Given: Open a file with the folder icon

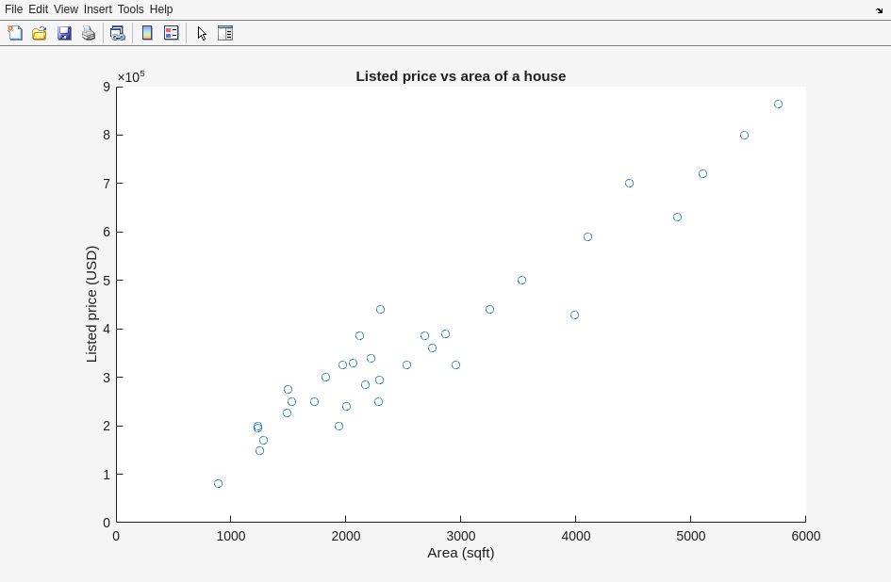Looking at the screenshot, I should coord(40,33).
